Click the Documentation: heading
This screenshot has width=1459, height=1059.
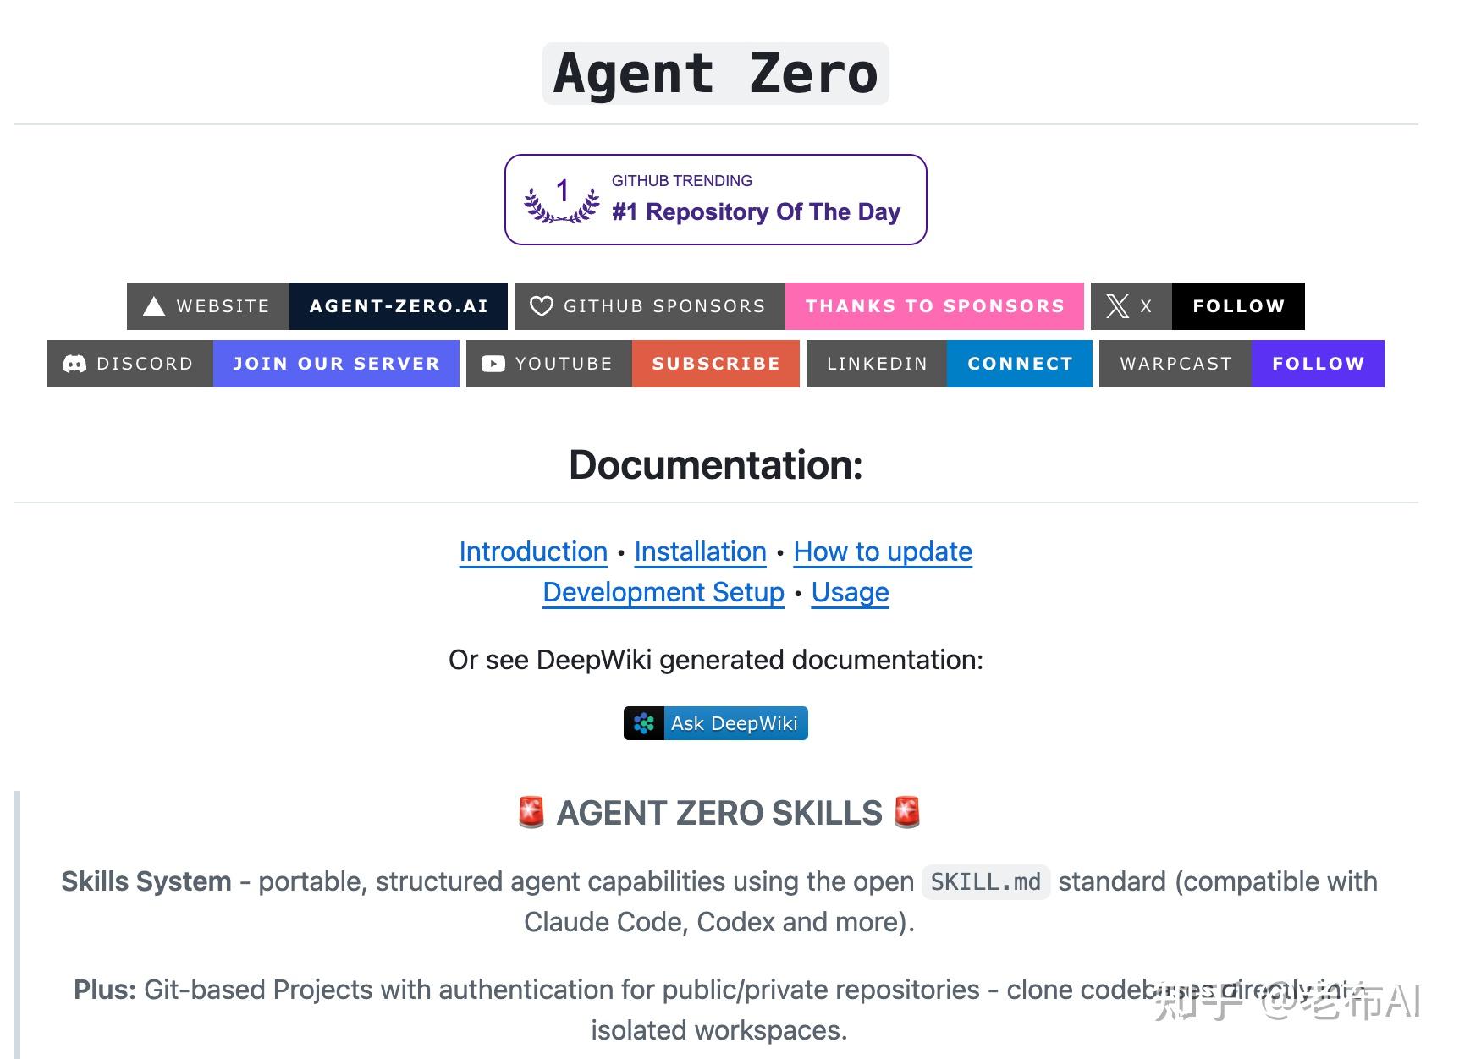point(716,464)
